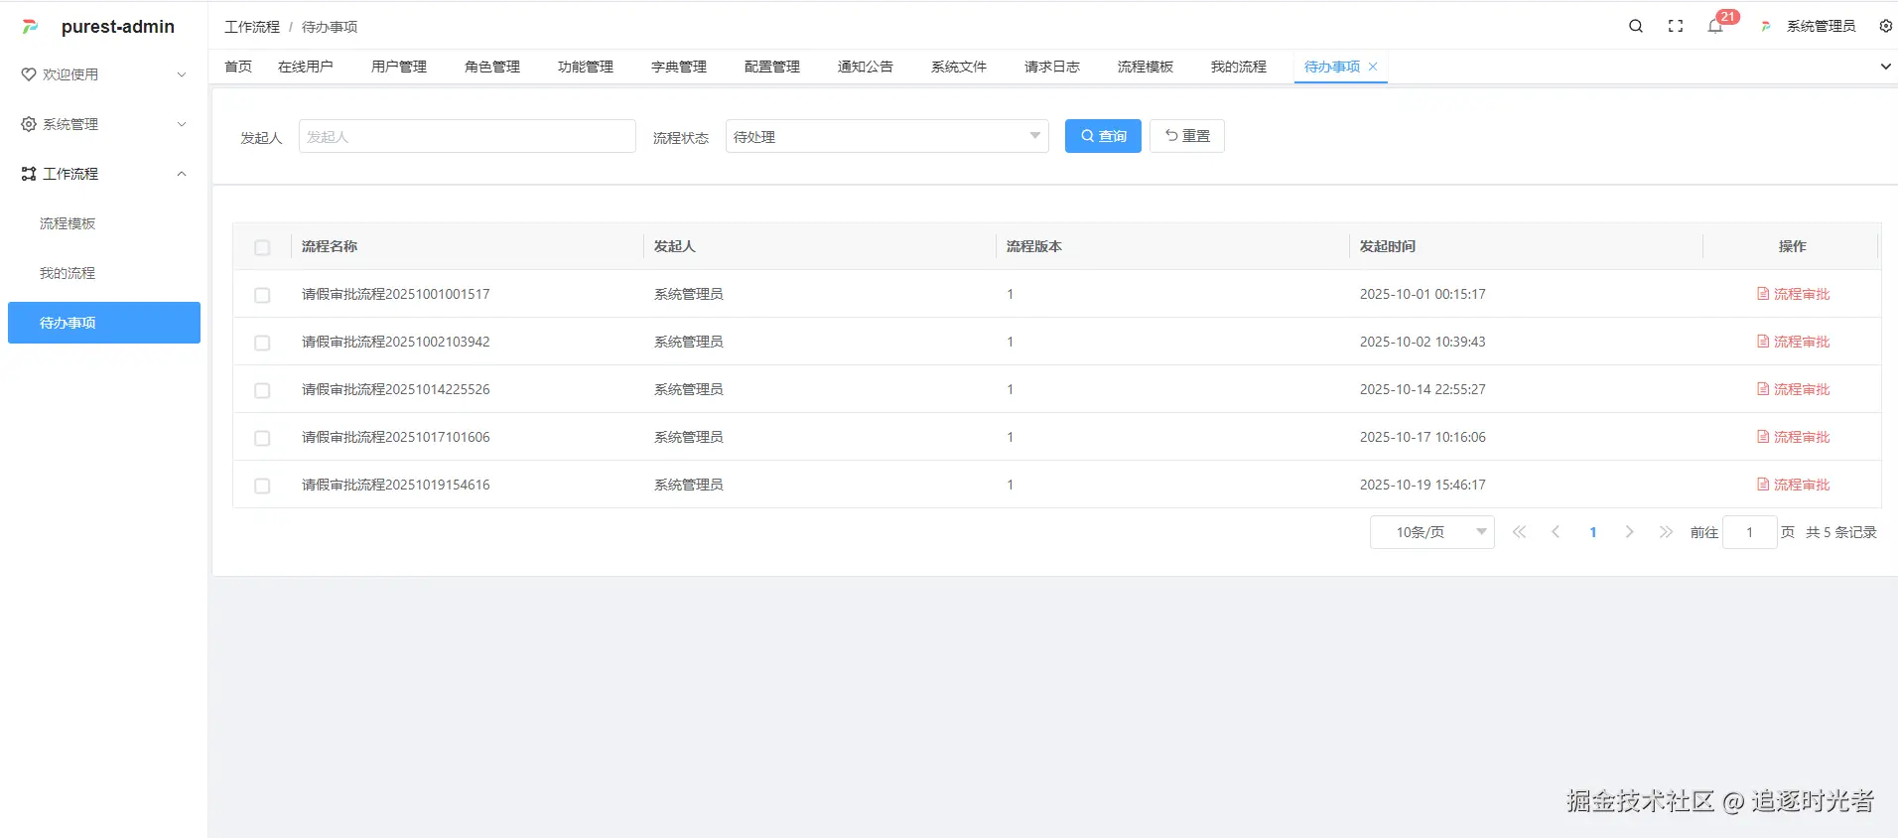The width and height of the screenshot is (1898, 838).
Task: Switch to the 用户管理 tab
Action: [398, 67]
